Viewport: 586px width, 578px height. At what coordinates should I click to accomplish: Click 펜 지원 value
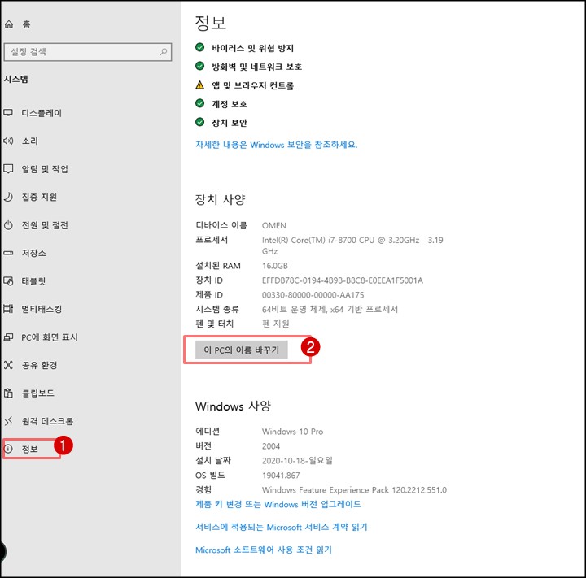[x=275, y=324]
